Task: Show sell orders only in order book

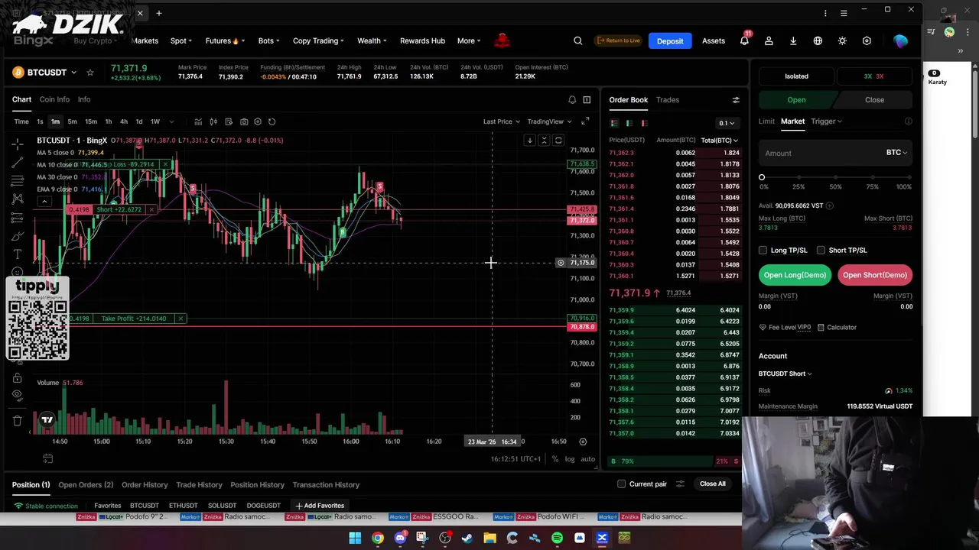Action: [x=645, y=123]
